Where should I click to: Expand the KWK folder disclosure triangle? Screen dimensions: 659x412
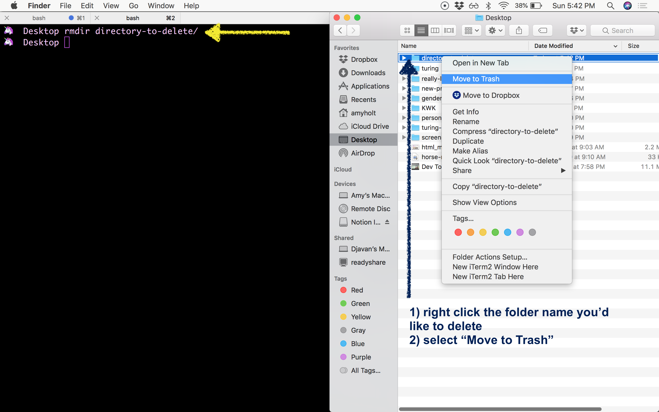point(404,108)
